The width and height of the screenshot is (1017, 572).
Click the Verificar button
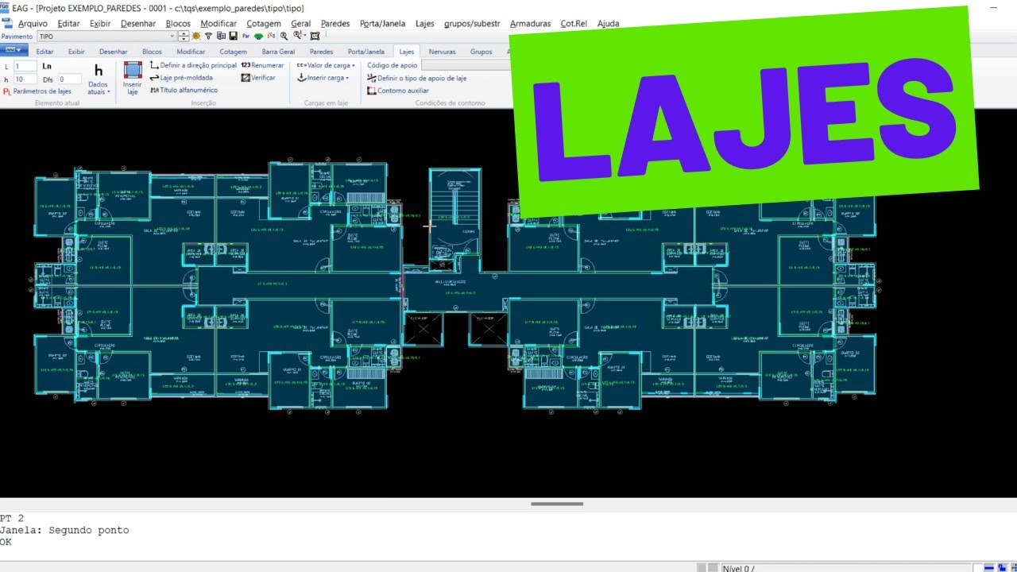[x=258, y=78]
